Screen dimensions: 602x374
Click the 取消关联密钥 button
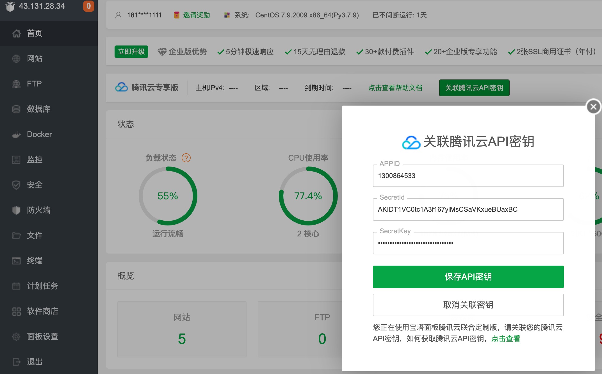[x=468, y=305]
